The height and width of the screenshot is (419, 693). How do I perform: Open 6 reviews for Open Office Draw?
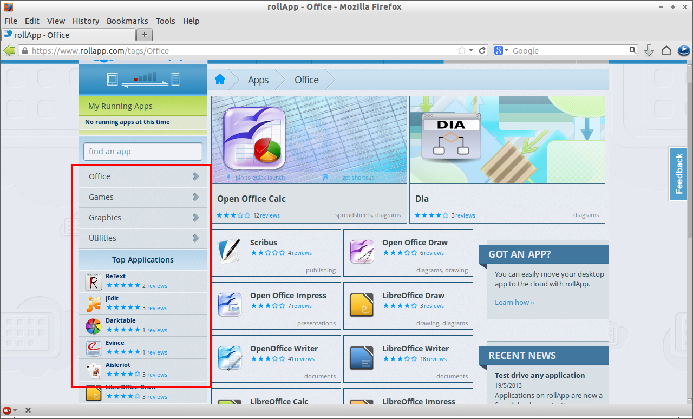pyautogui.click(x=432, y=253)
